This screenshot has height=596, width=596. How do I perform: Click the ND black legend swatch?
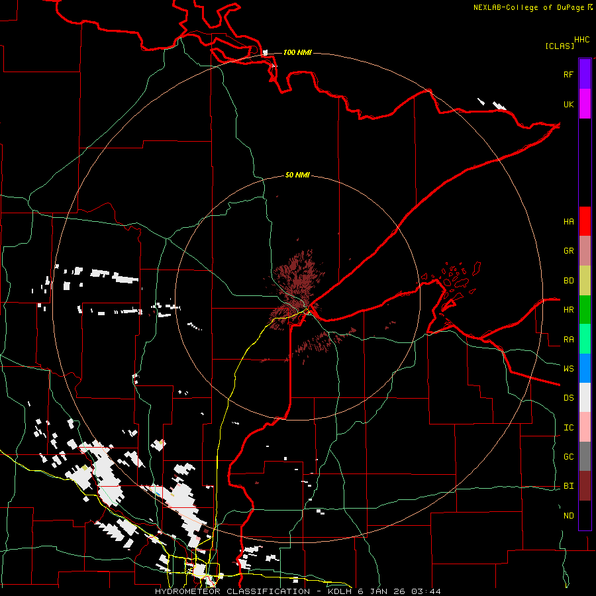(585, 515)
